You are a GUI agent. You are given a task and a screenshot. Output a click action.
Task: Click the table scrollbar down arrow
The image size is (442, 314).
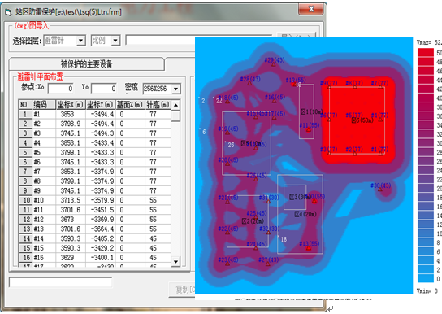(175, 262)
